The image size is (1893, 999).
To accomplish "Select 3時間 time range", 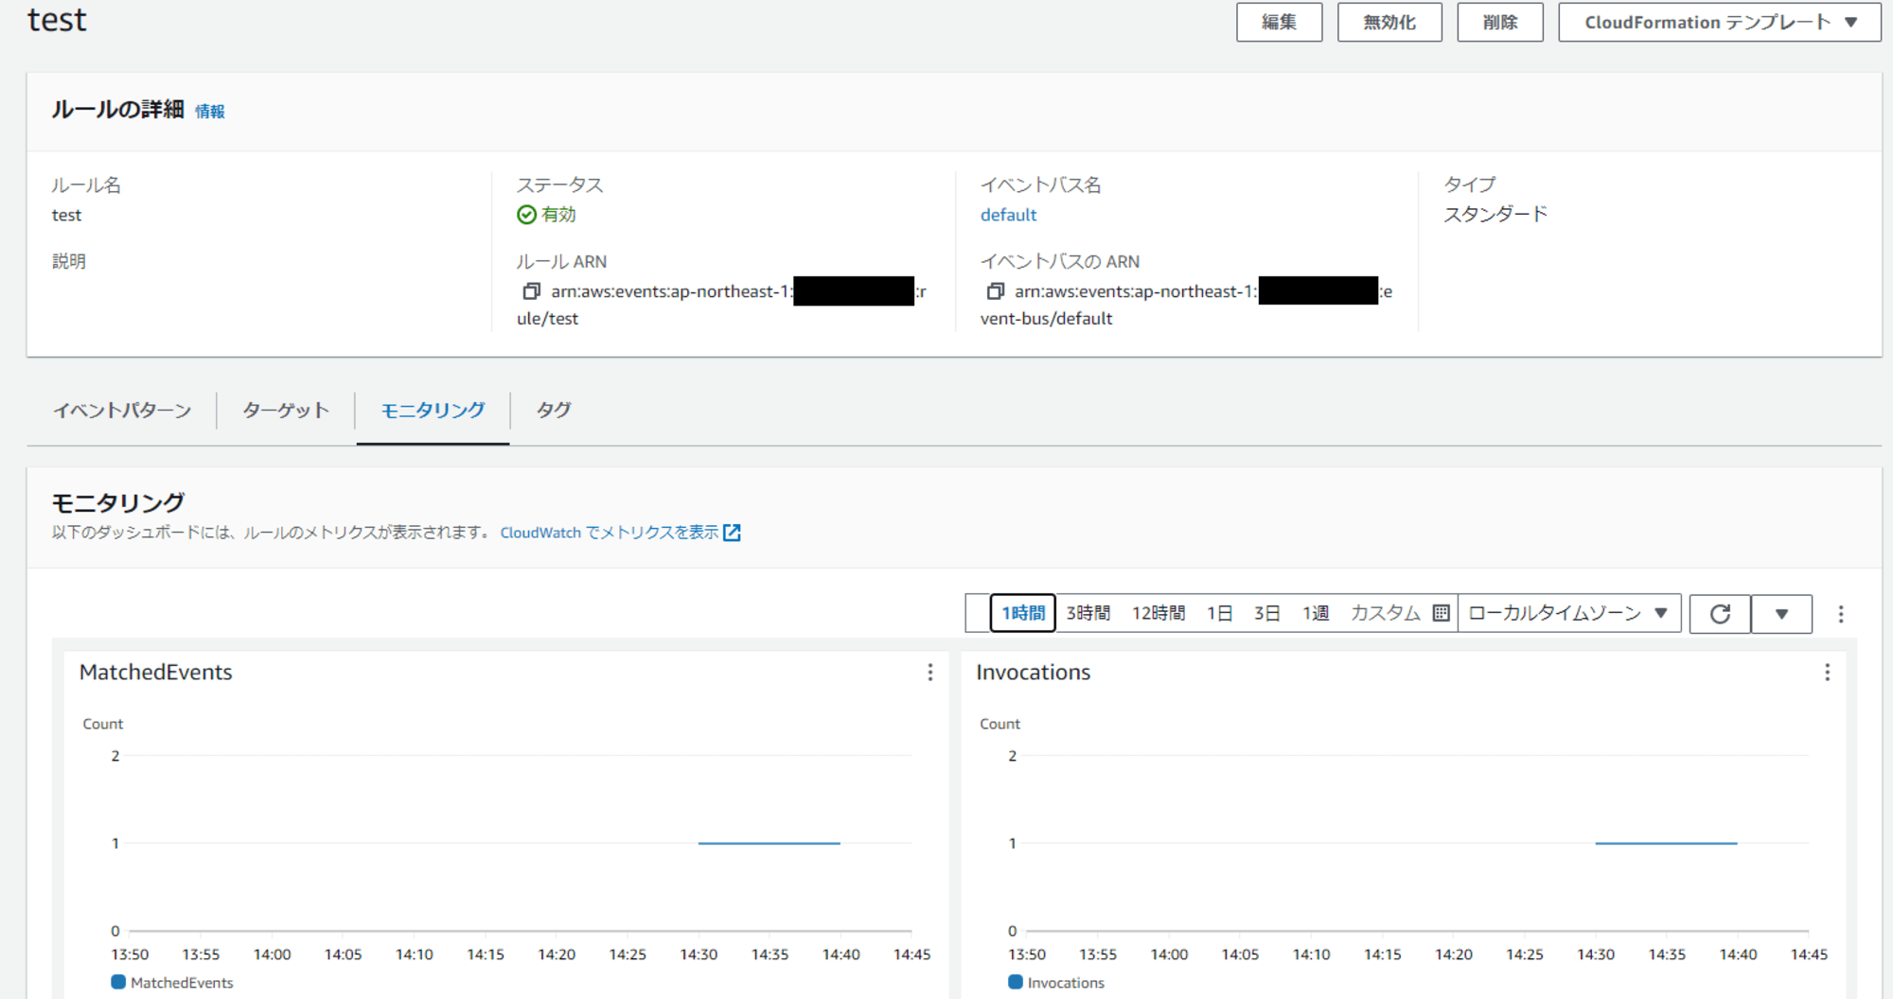I will (1088, 613).
